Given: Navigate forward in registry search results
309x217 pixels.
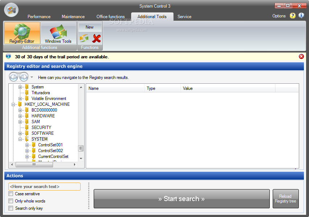Looking at the screenshot, I should pyautogui.click(x=24, y=77).
